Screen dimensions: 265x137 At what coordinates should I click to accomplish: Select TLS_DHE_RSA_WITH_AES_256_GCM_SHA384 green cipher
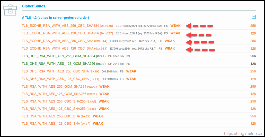tap(58, 56)
